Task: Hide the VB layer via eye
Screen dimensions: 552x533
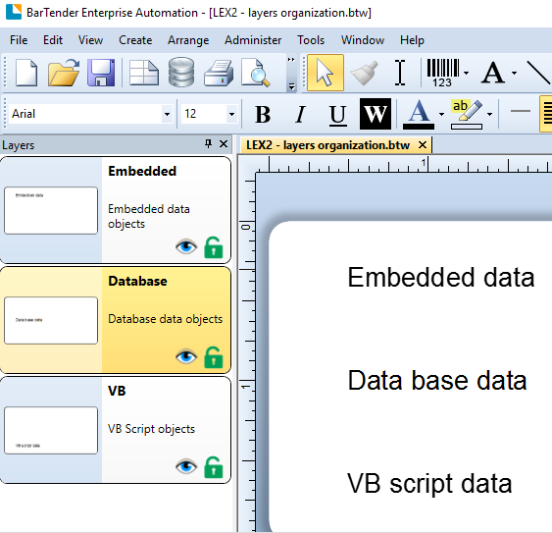Action: click(x=186, y=466)
